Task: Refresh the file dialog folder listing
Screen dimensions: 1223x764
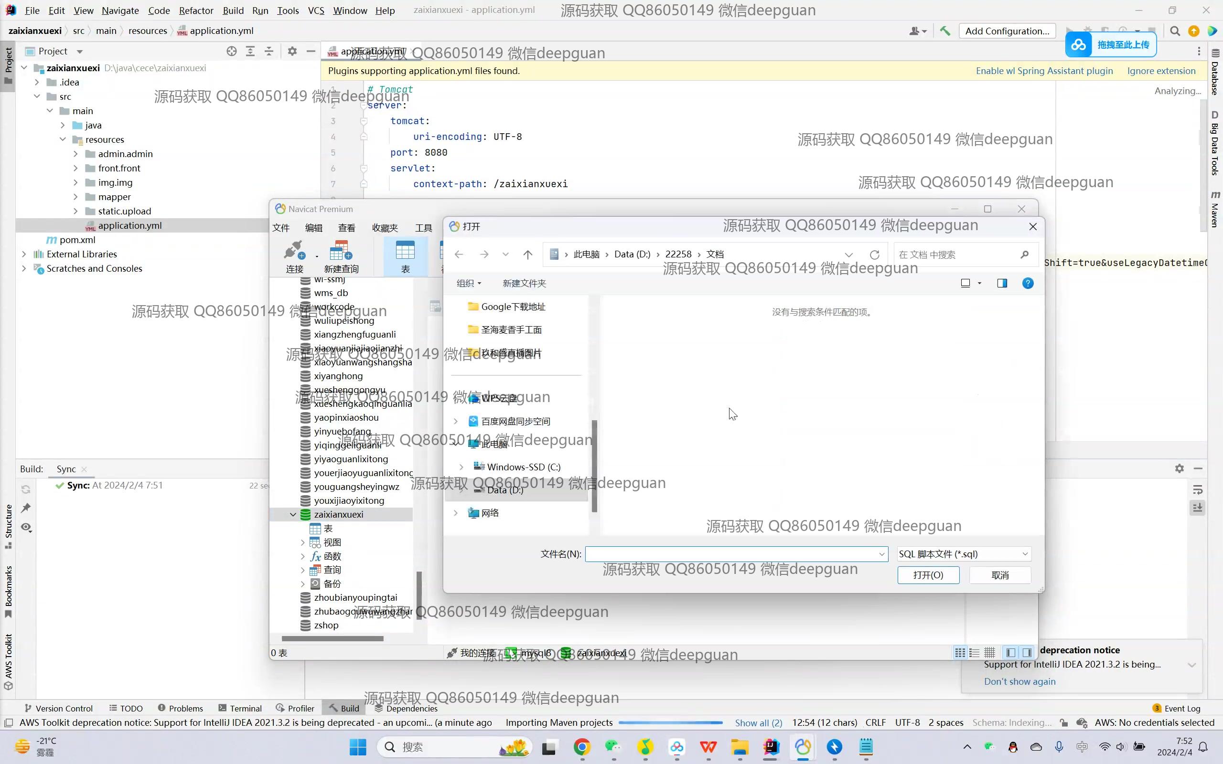Action: [x=874, y=255]
